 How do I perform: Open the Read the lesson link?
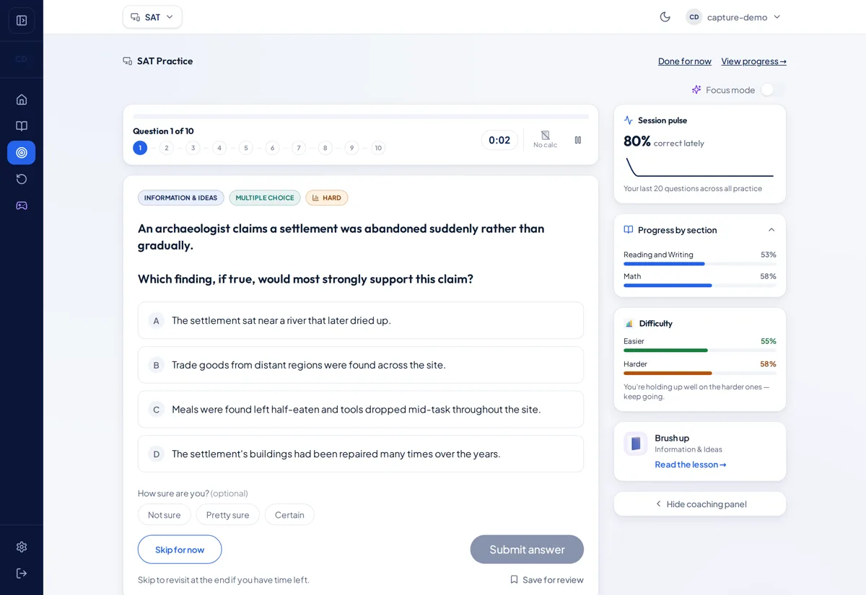click(x=691, y=464)
